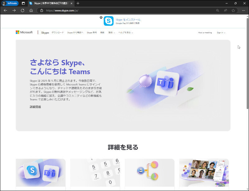Activate the Read aloud icon
249x191 pixels.
tap(225, 11)
